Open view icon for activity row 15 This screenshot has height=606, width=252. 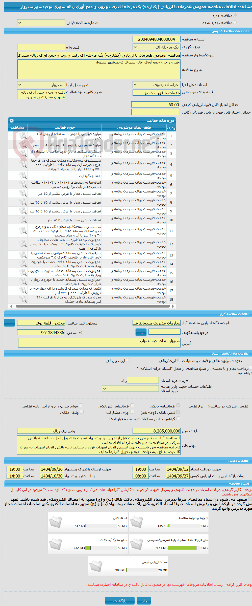coord(23,273)
